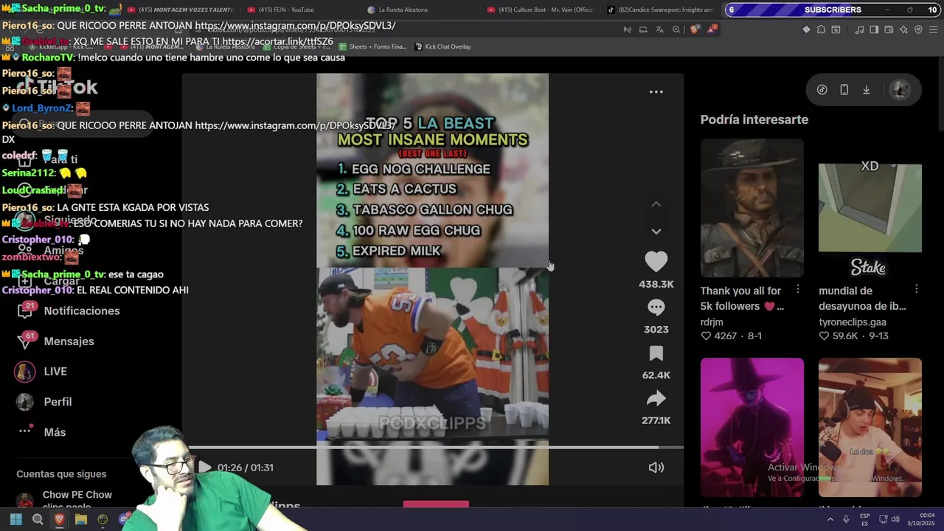This screenshot has height=531, width=944.
Task: Click the zoom magnifier icon in address bar
Action: click(676, 29)
